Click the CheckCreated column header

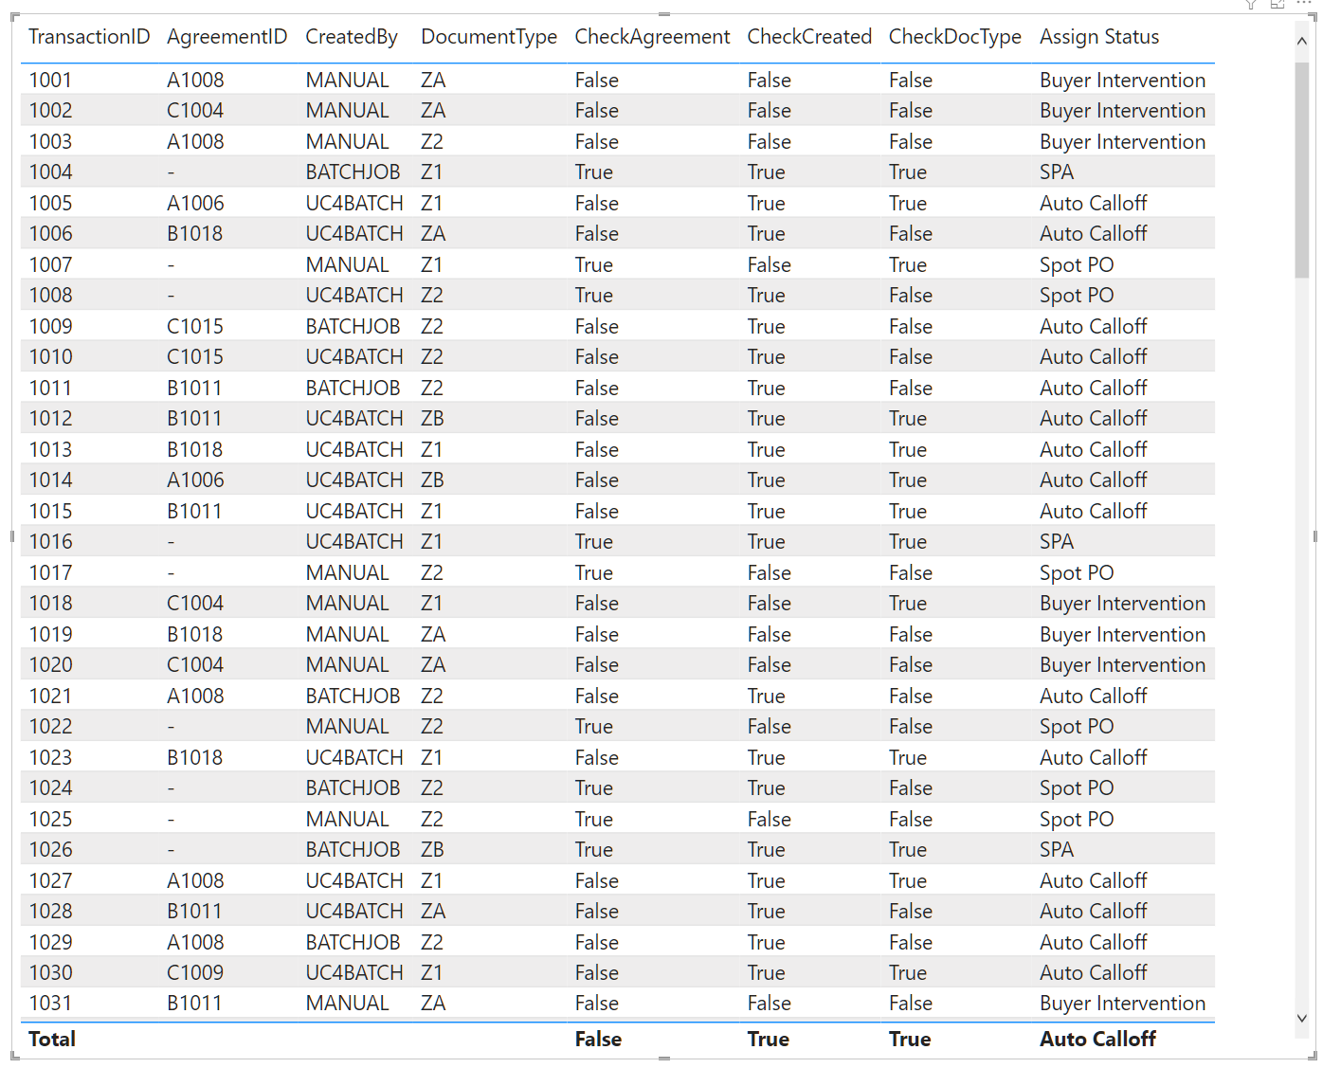(809, 37)
